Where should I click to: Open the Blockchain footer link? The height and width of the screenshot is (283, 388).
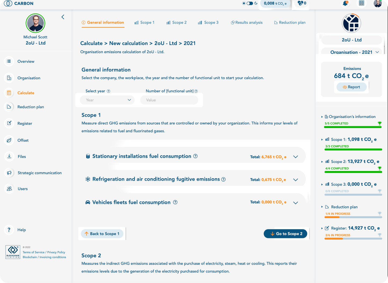pyautogui.click(x=30, y=257)
